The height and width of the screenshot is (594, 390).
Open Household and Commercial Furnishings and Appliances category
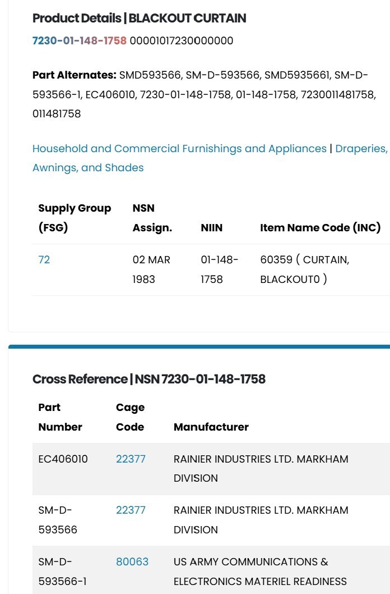point(179,148)
